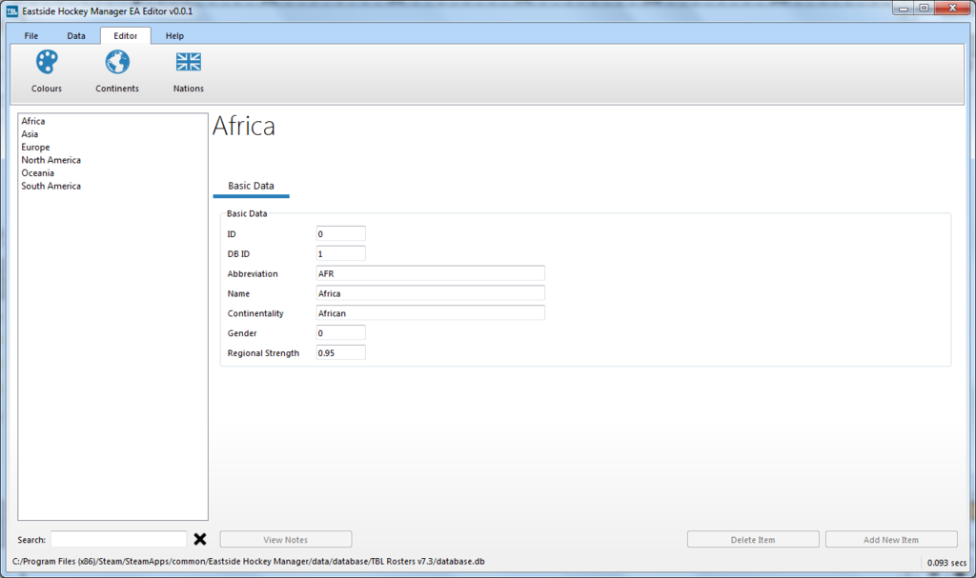This screenshot has height=578, width=976.
Task: Select South America in the list
Action: [51, 187]
